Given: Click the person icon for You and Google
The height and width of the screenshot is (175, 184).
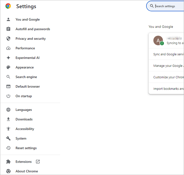Looking at the screenshot, I should pyautogui.click(x=8, y=19).
